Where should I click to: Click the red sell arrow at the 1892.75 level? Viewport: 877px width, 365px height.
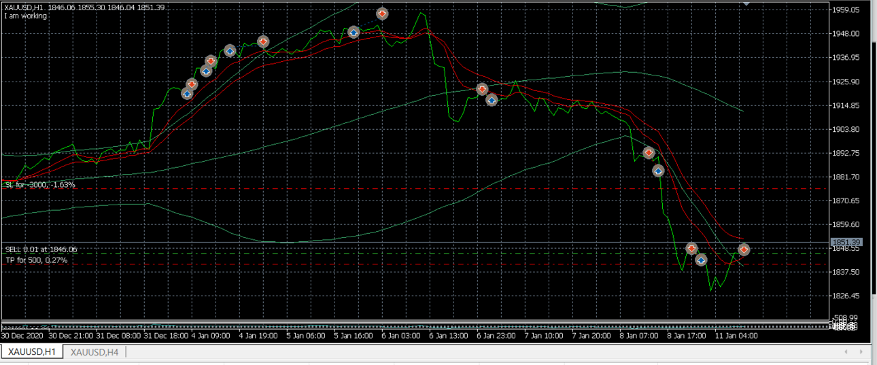point(649,153)
